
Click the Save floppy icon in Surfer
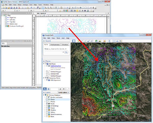coord(11,8)
